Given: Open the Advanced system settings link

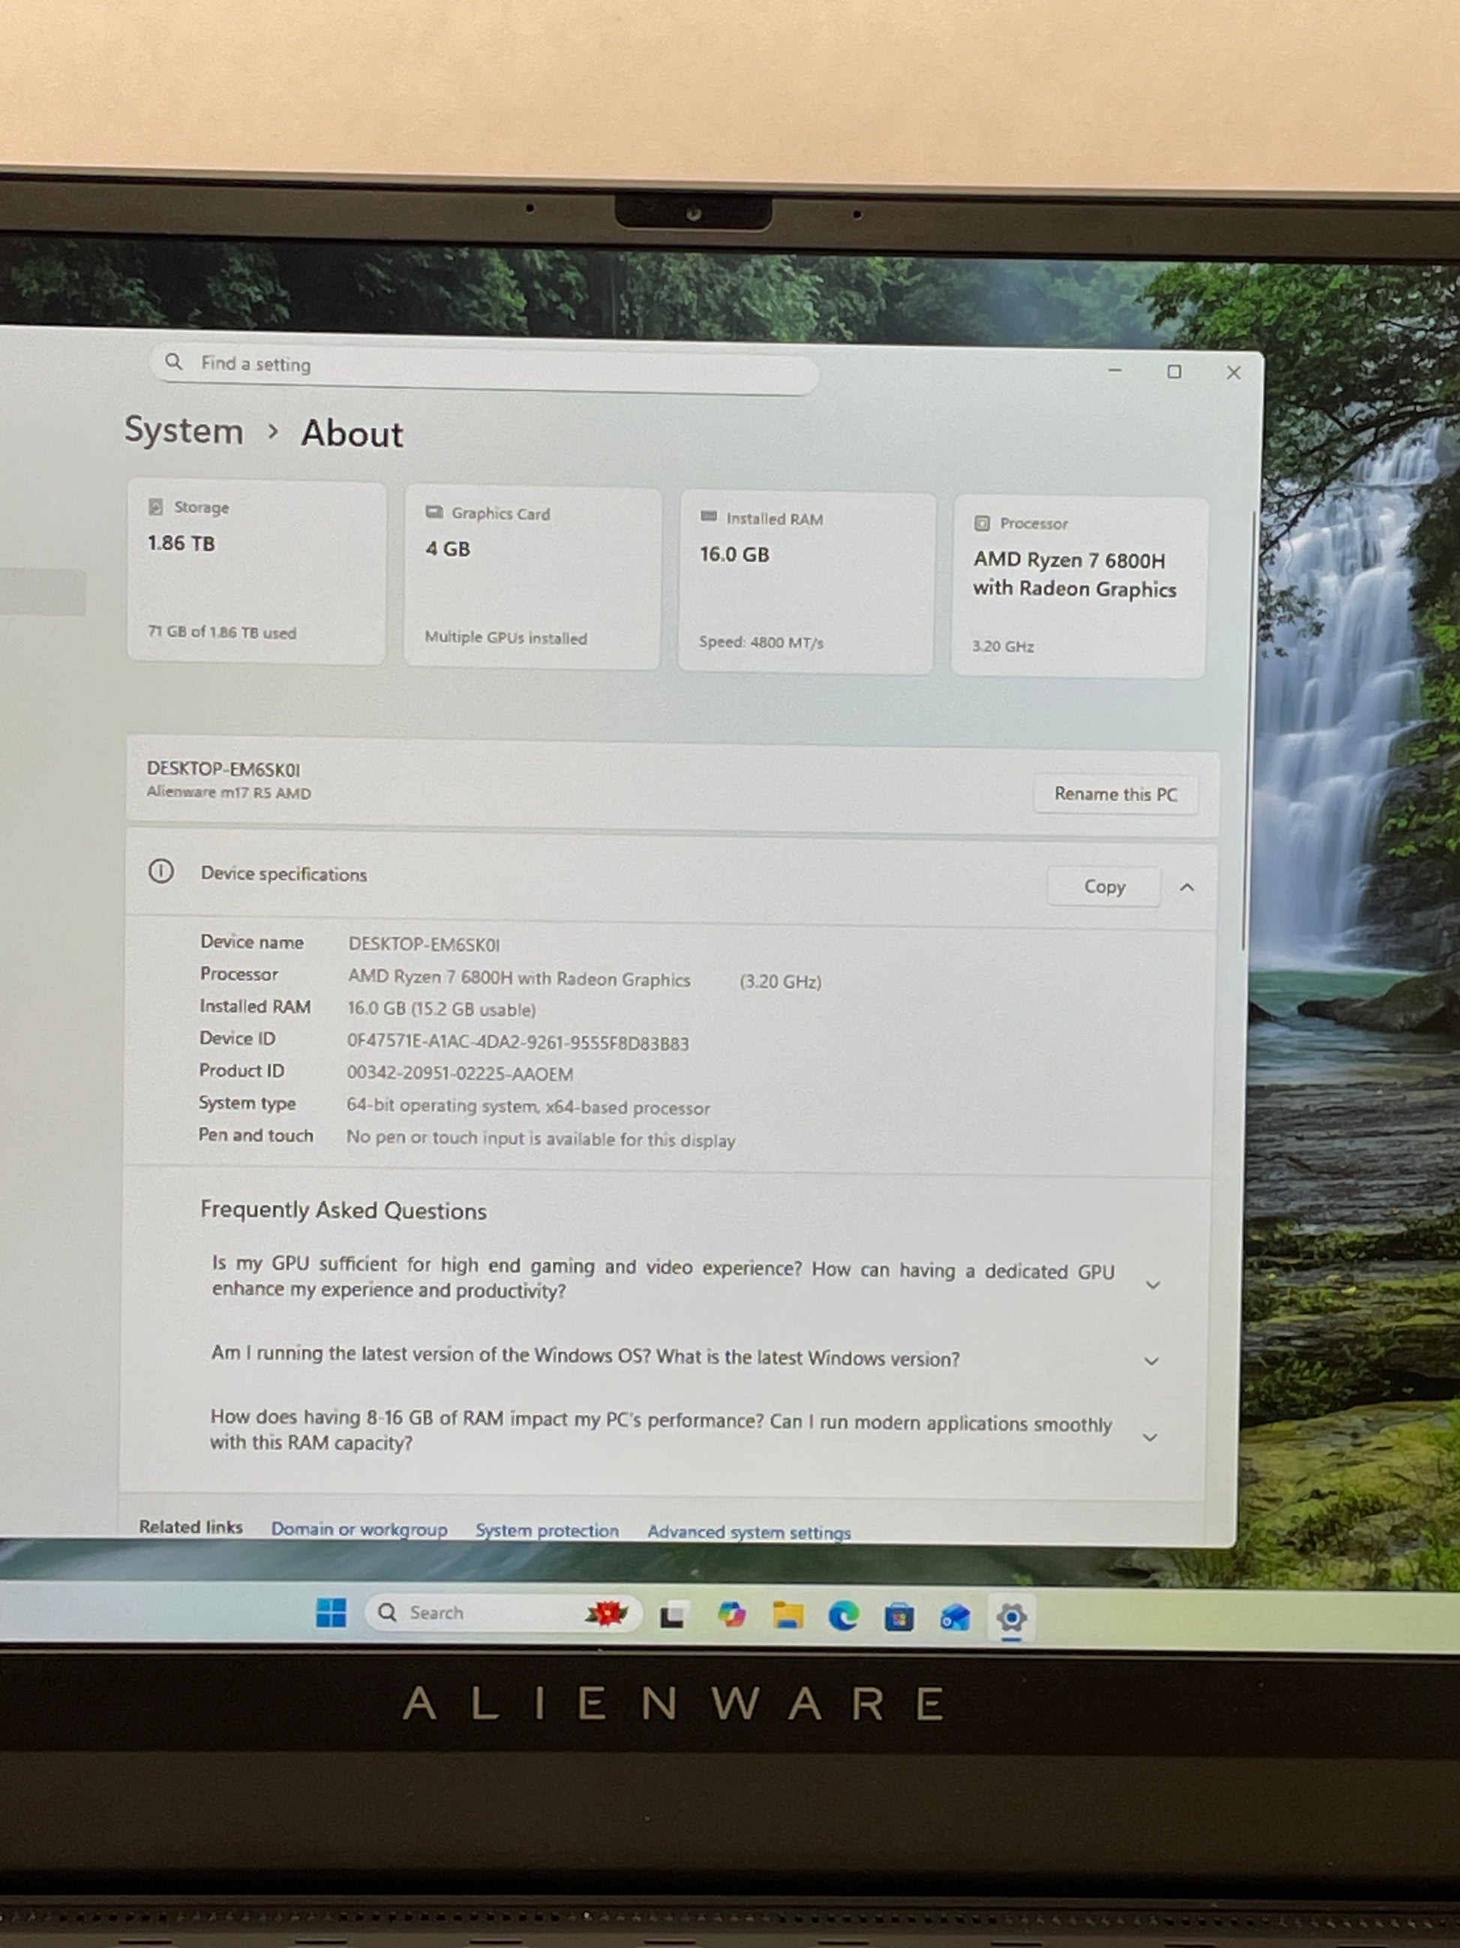Looking at the screenshot, I should (x=749, y=1532).
